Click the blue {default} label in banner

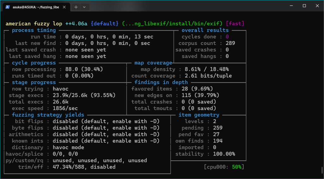click(x=104, y=24)
